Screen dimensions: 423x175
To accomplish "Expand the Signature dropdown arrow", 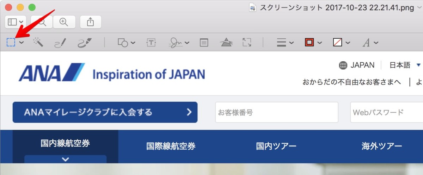I will point(187,43).
